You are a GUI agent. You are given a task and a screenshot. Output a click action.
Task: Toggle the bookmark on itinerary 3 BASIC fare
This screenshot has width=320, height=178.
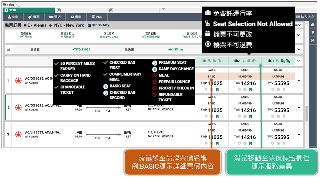pos(217,143)
